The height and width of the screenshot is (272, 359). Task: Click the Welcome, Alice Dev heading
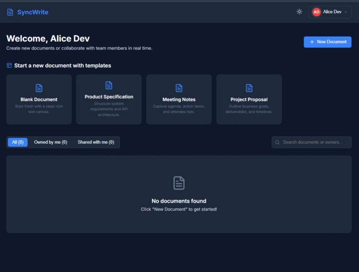tap(48, 38)
